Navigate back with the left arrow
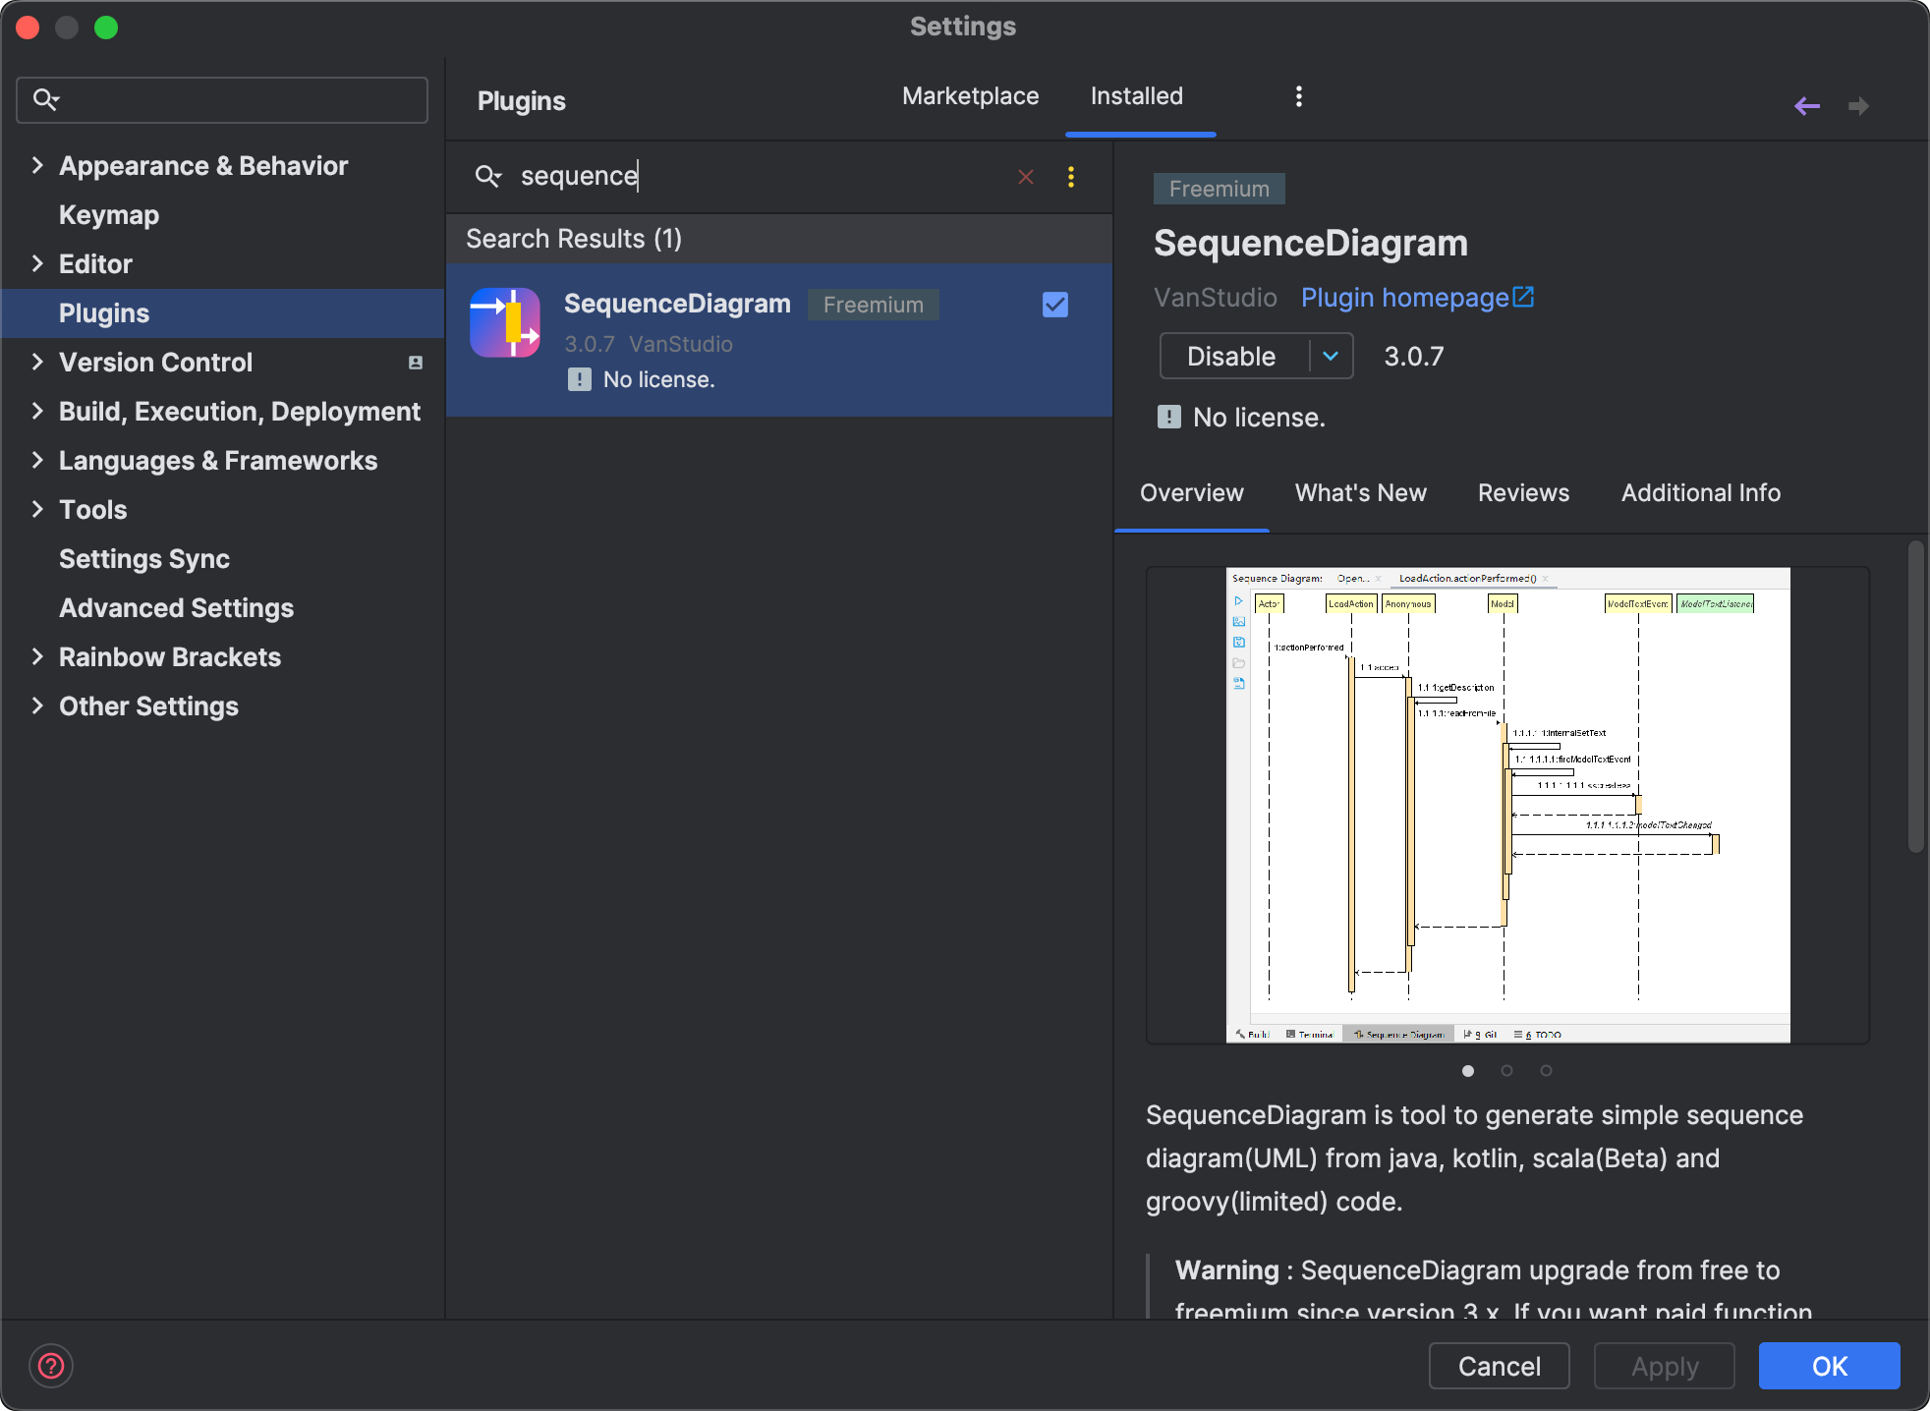This screenshot has width=1930, height=1411. 1806,106
